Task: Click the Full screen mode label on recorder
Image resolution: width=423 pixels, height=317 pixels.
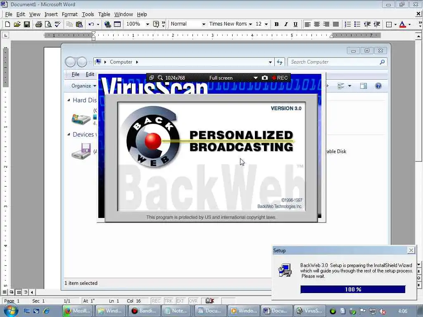Action: click(x=221, y=78)
